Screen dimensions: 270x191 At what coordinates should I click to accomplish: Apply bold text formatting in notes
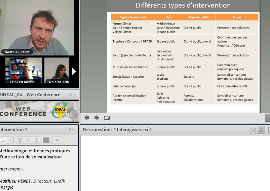pos(20,140)
